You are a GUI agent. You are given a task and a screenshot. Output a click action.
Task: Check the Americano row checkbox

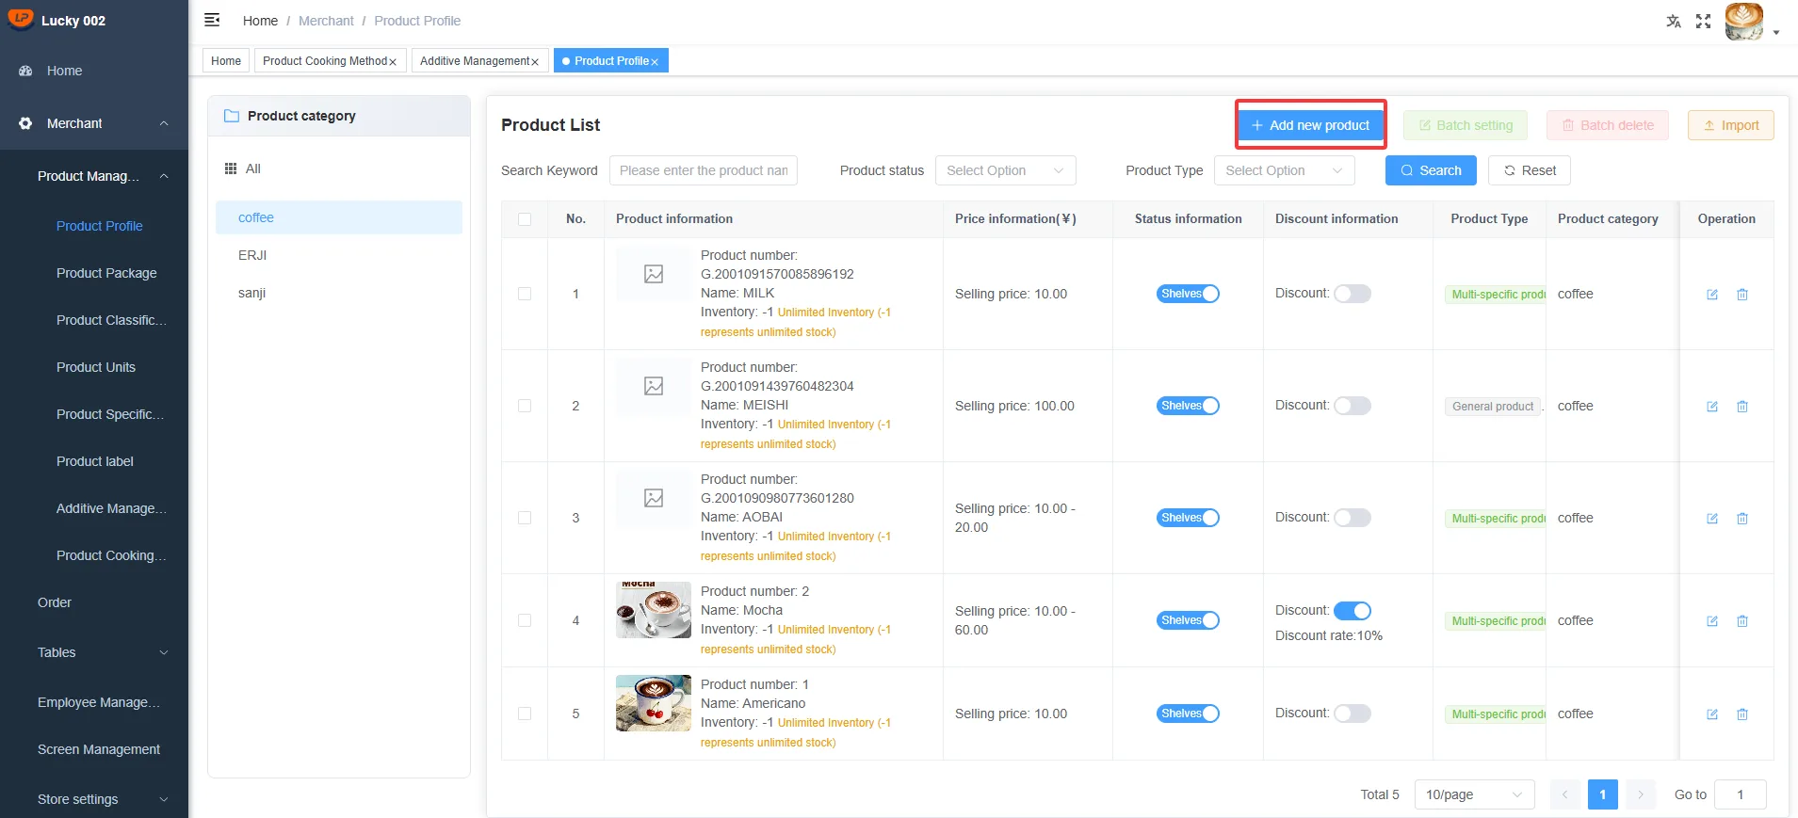(525, 714)
